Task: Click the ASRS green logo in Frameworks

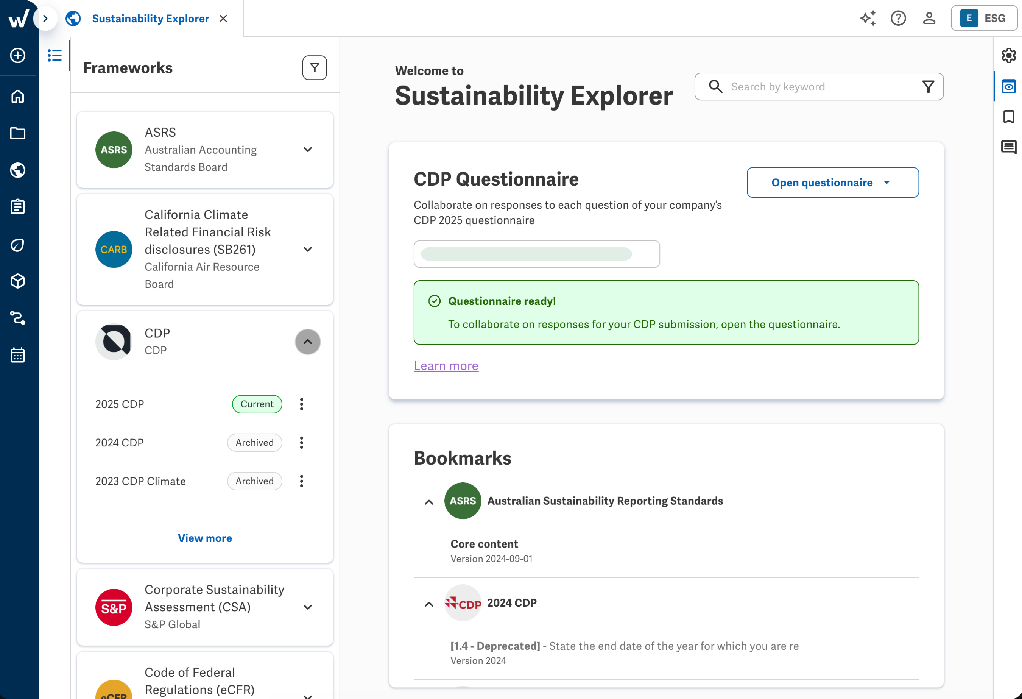Action: tap(114, 150)
